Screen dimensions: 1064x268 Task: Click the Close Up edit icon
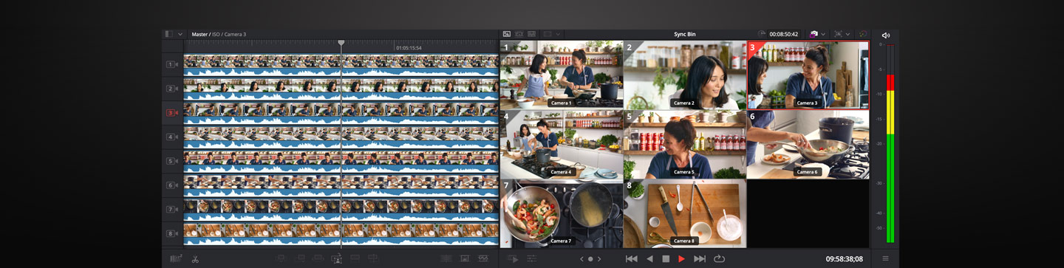pos(336,258)
